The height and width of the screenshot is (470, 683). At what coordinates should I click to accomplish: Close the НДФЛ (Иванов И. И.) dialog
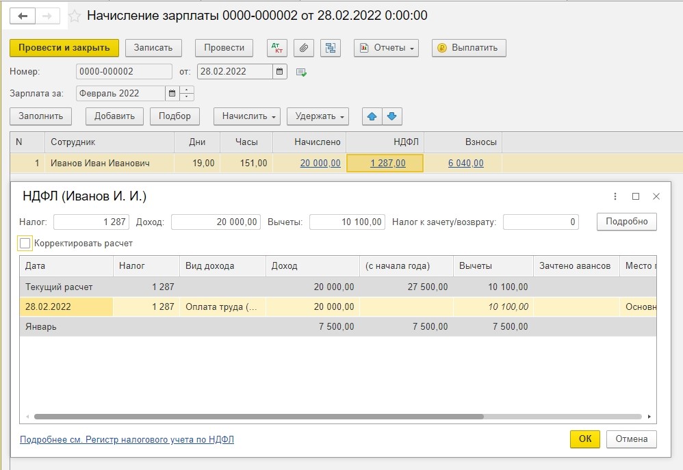pos(656,196)
